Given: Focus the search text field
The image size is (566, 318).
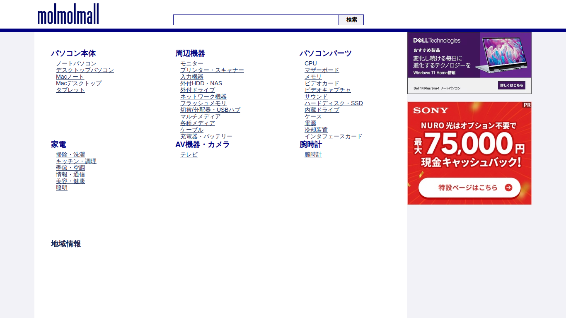Looking at the screenshot, I should click(256, 20).
